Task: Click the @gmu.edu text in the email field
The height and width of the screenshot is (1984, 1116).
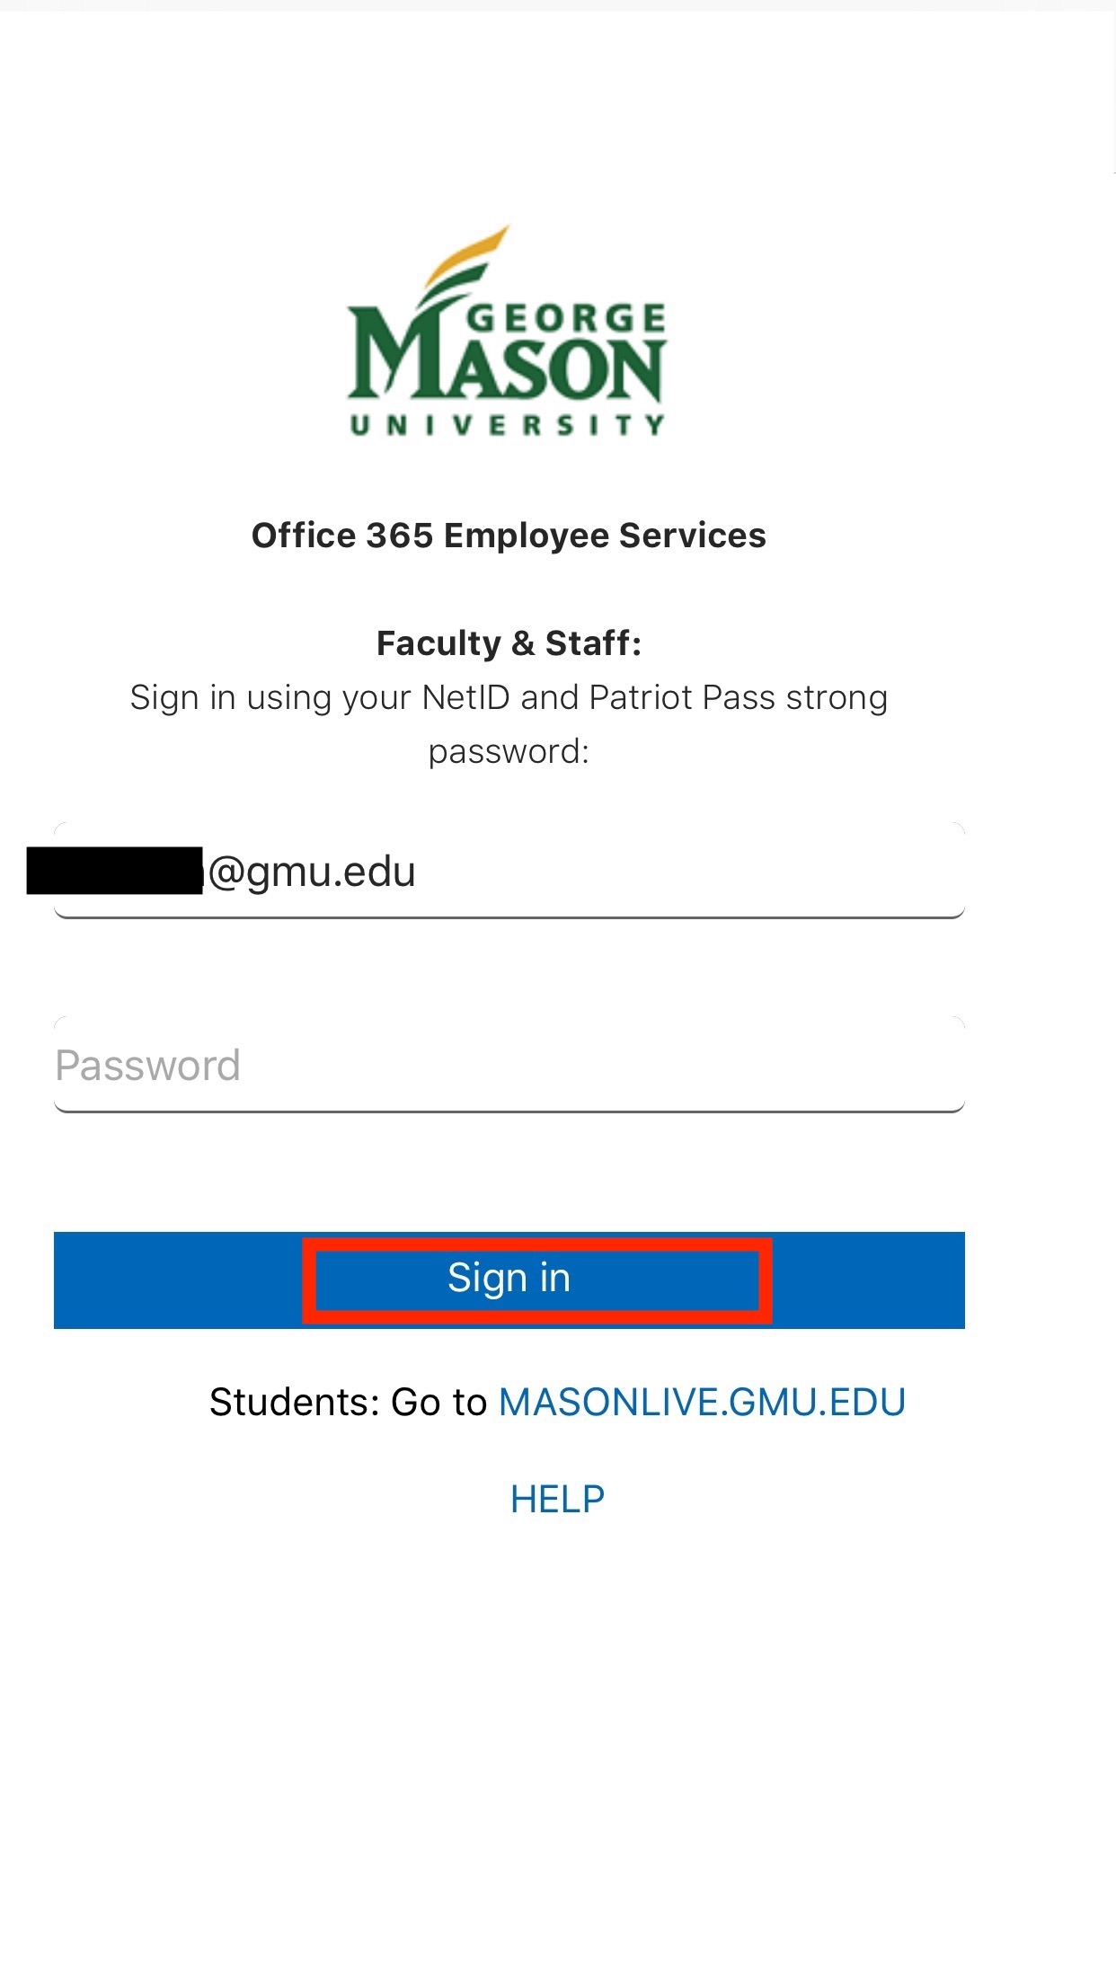Action: click(312, 872)
